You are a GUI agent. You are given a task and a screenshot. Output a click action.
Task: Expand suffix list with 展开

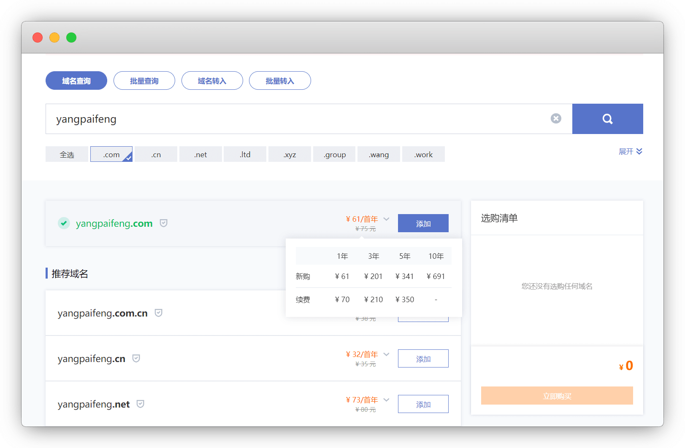pos(630,151)
